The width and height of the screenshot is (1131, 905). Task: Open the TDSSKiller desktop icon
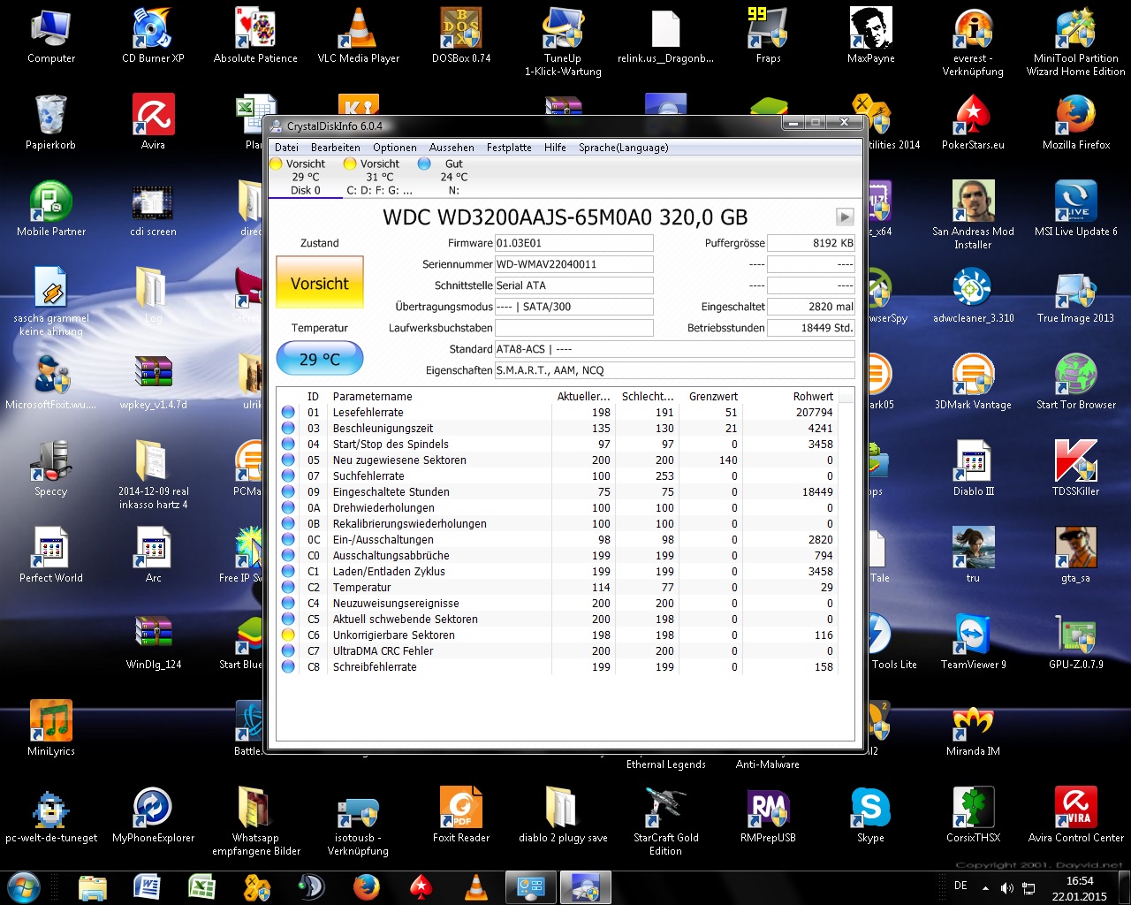click(x=1075, y=468)
